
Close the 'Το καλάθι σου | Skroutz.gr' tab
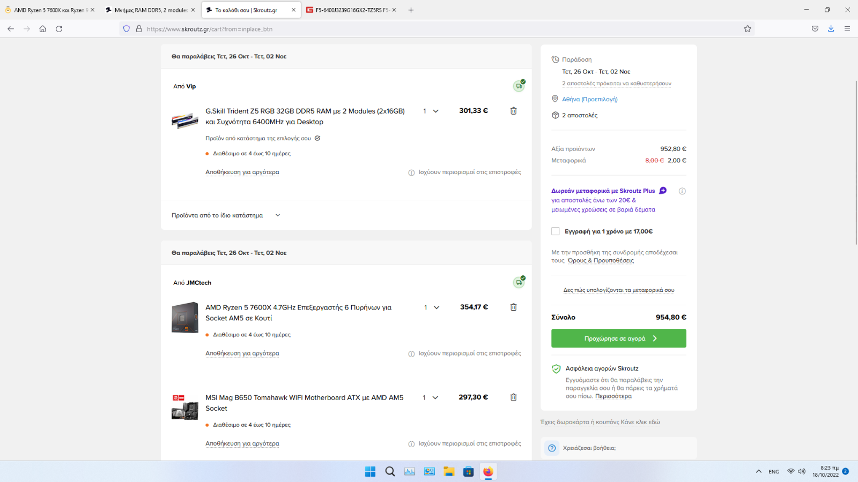pyautogui.click(x=293, y=10)
